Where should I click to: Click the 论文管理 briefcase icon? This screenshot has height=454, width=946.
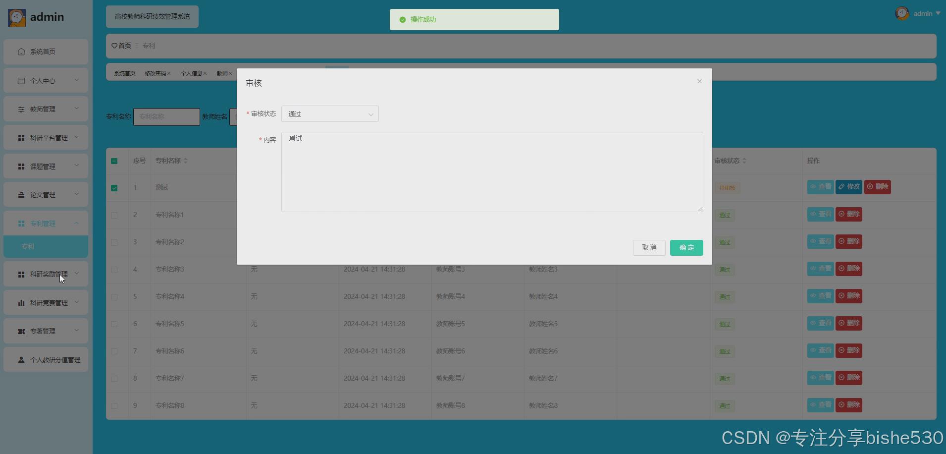[x=21, y=195]
